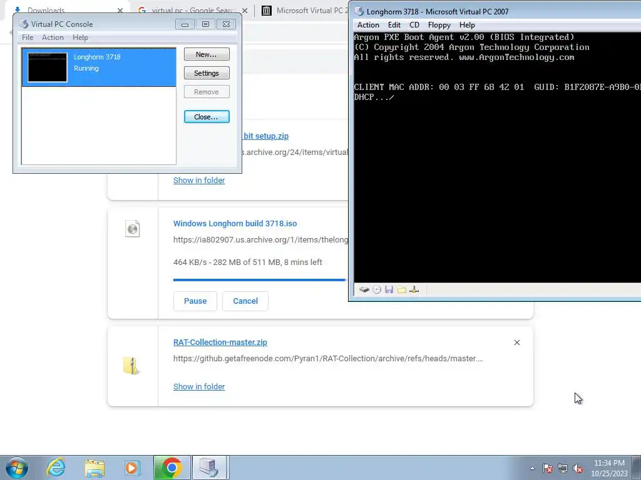Click the Windows Longhorn build 3718.iso title
This screenshot has height=480, width=641.
point(235,224)
